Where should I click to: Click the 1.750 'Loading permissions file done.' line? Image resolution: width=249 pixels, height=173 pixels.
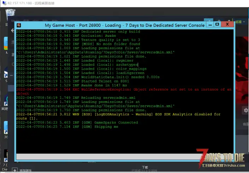[x=81, y=110]
